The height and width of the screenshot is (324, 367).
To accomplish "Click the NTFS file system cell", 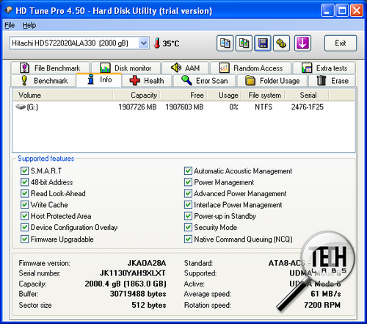I will click(x=264, y=107).
